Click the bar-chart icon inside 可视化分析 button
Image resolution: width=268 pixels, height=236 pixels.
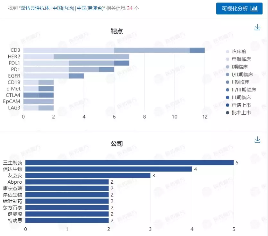pyautogui.click(x=255, y=9)
